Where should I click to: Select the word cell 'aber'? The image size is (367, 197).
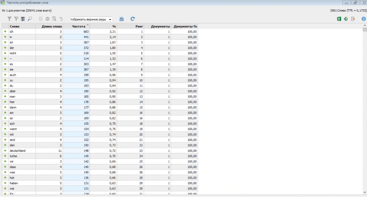pos(22,91)
